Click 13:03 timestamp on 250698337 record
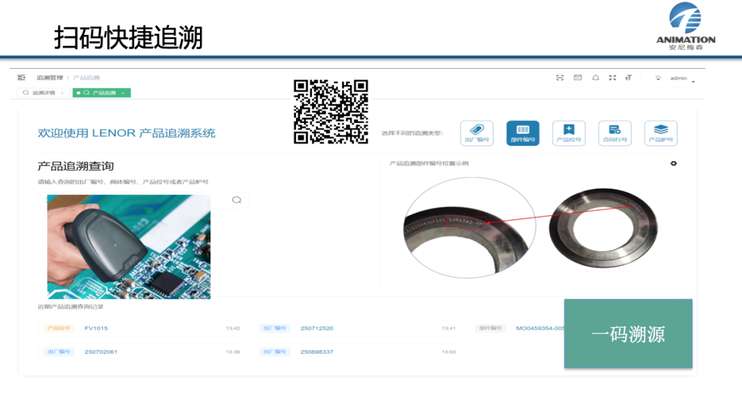The height and width of the screenshot is (400, 742). (449, 352)
